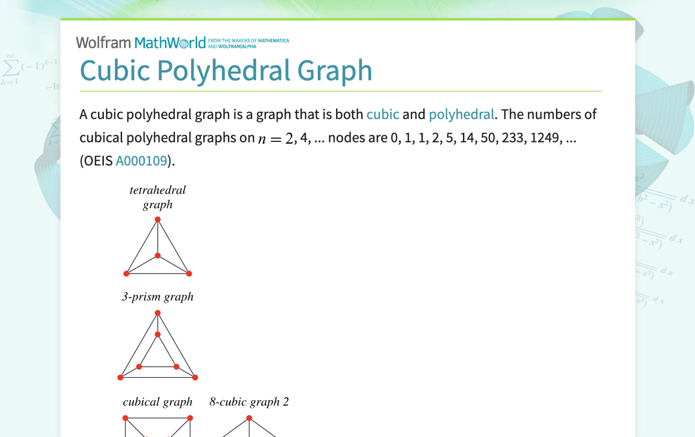Select the cubical graph diagram

click(x=157, y=426)
